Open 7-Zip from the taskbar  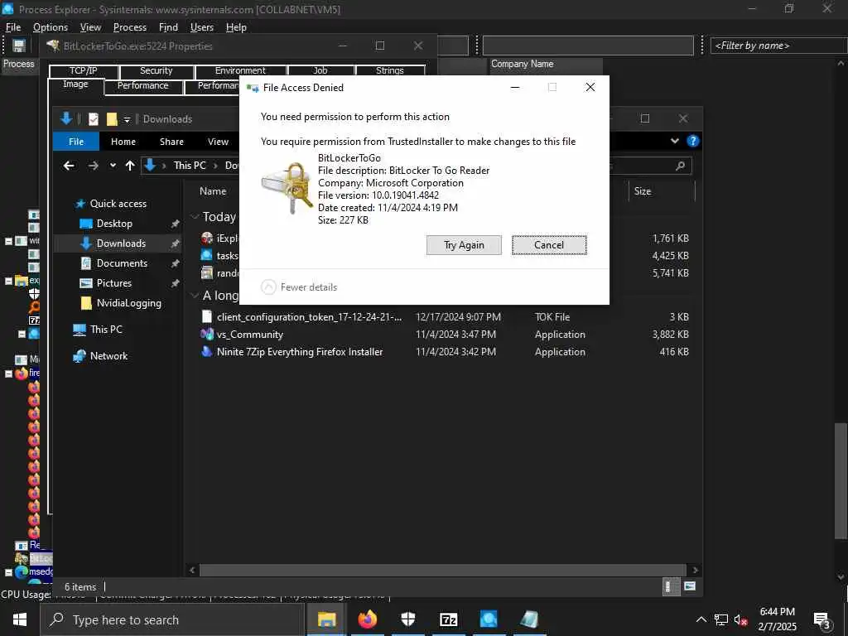coord(448,619)
